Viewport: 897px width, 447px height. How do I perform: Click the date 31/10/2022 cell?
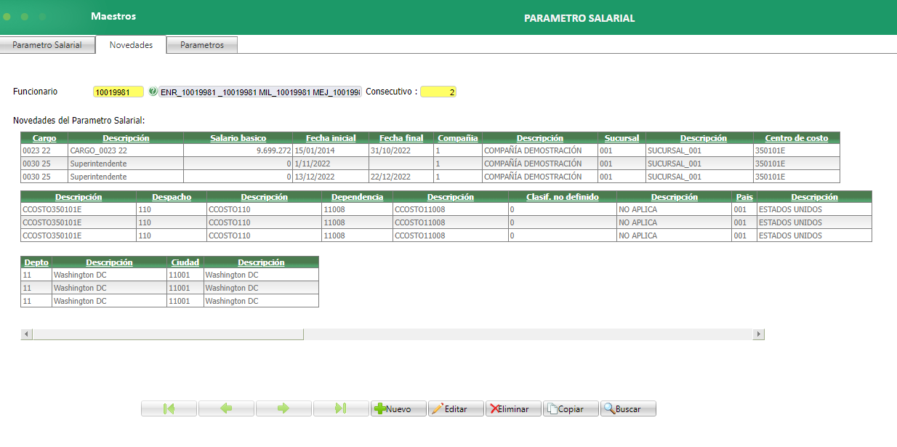(x=401, y=150)
